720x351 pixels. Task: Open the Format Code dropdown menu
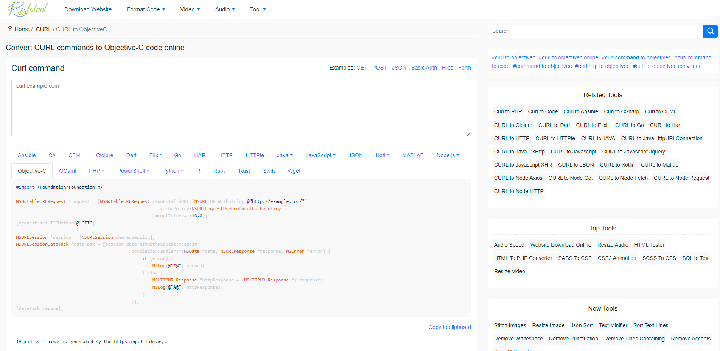pos(146,9)
